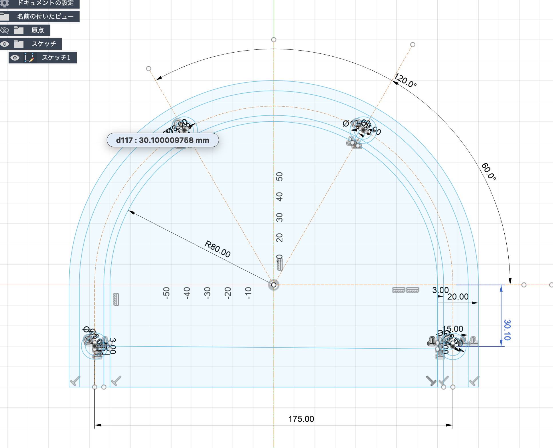Select the blue 30.10 vertical dimension
Image resolution: width=553 pixels, height=448 pixels.
click(507, 330)
